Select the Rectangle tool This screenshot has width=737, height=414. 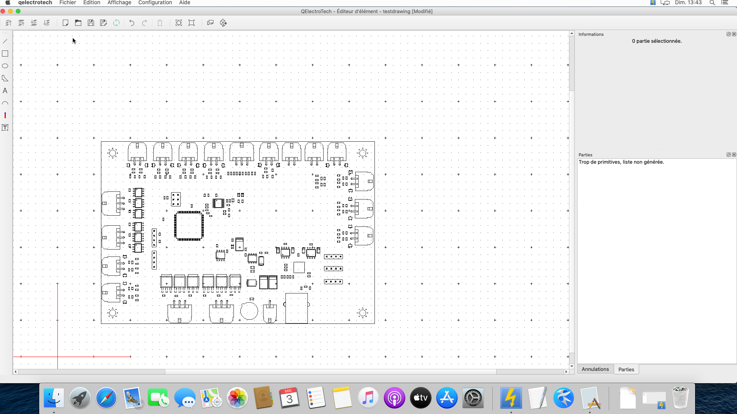(x=5, y=54)
